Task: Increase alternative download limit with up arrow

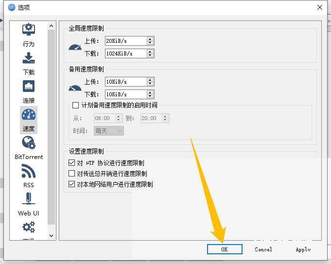Action: [x=150, y=92]
